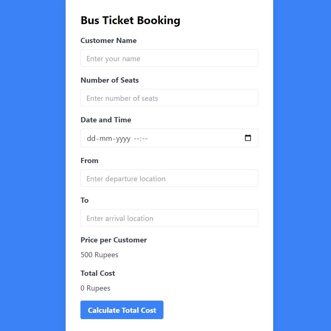Select the dd day segment of date
Image resolution: width=331 pixels, height=331 pixels.
pyautogui.click(x=91, y=138)
